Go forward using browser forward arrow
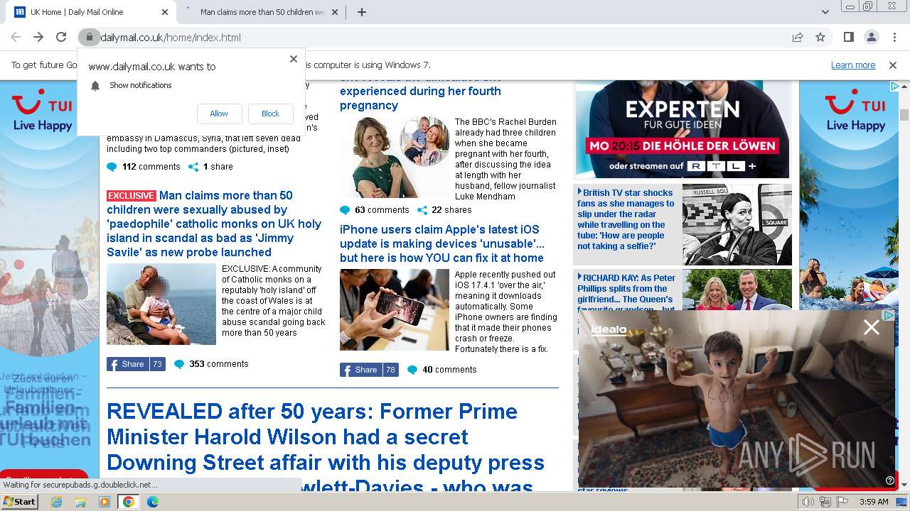Image resolution: width=910 pixels, height=511 pixels. (38, 37)
